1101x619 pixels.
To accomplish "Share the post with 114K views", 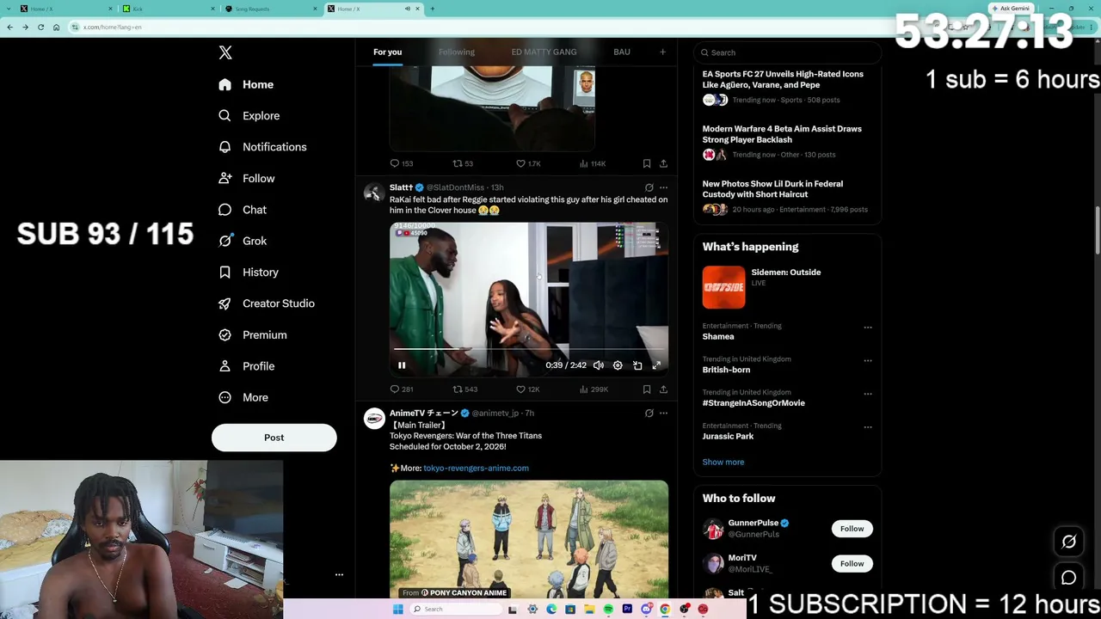I will pyautogui.click(x=663, y=163).
